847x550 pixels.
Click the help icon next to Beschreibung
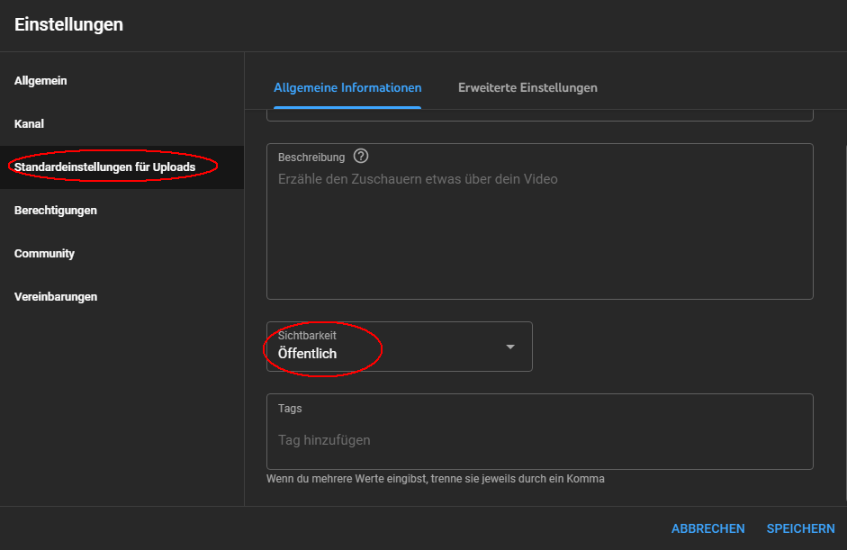(x=361, y=157)
